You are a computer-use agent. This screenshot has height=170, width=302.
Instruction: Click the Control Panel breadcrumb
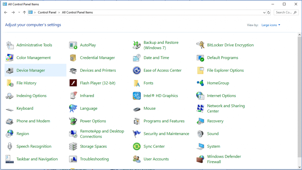pyautogui.click(x=47, y=12)
